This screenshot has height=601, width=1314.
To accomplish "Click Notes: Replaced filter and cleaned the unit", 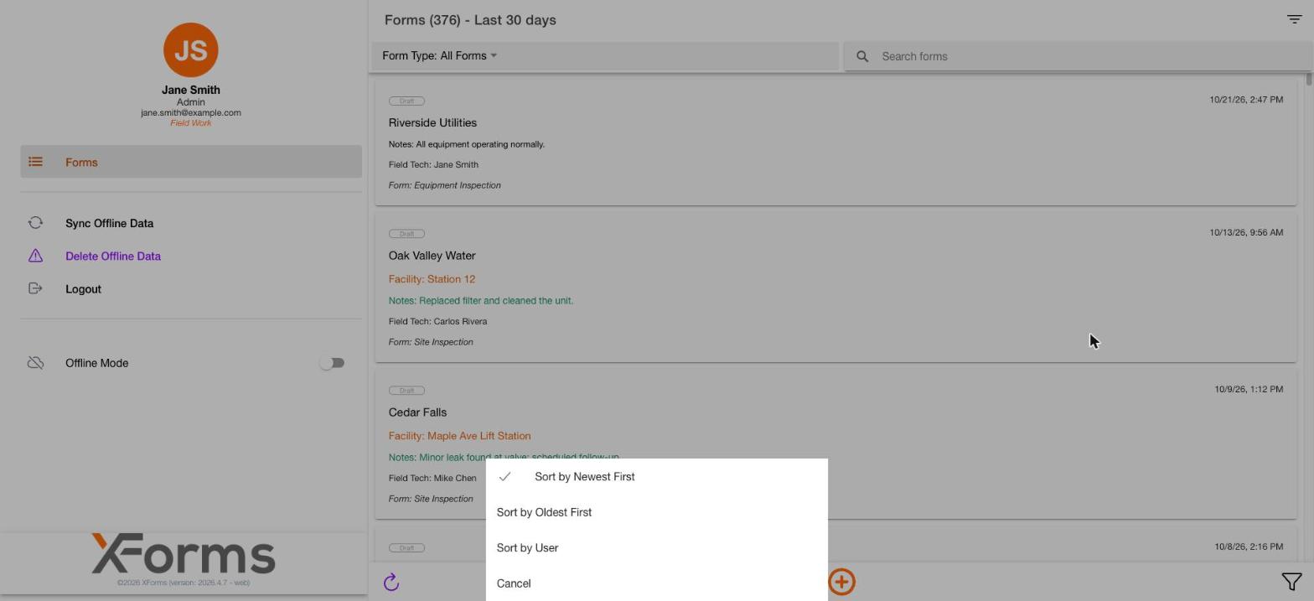I will coord(481,300).
